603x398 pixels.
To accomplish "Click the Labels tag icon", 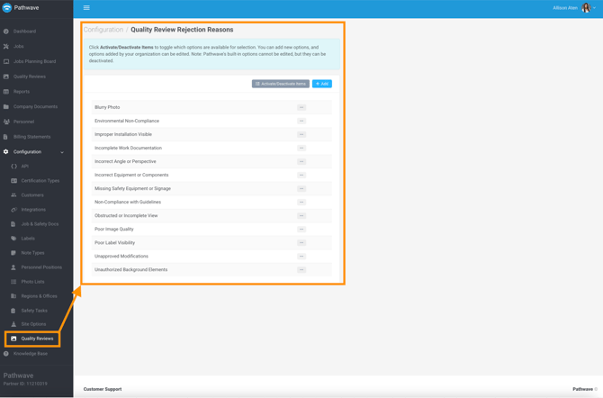I will [x=13, y=239].
